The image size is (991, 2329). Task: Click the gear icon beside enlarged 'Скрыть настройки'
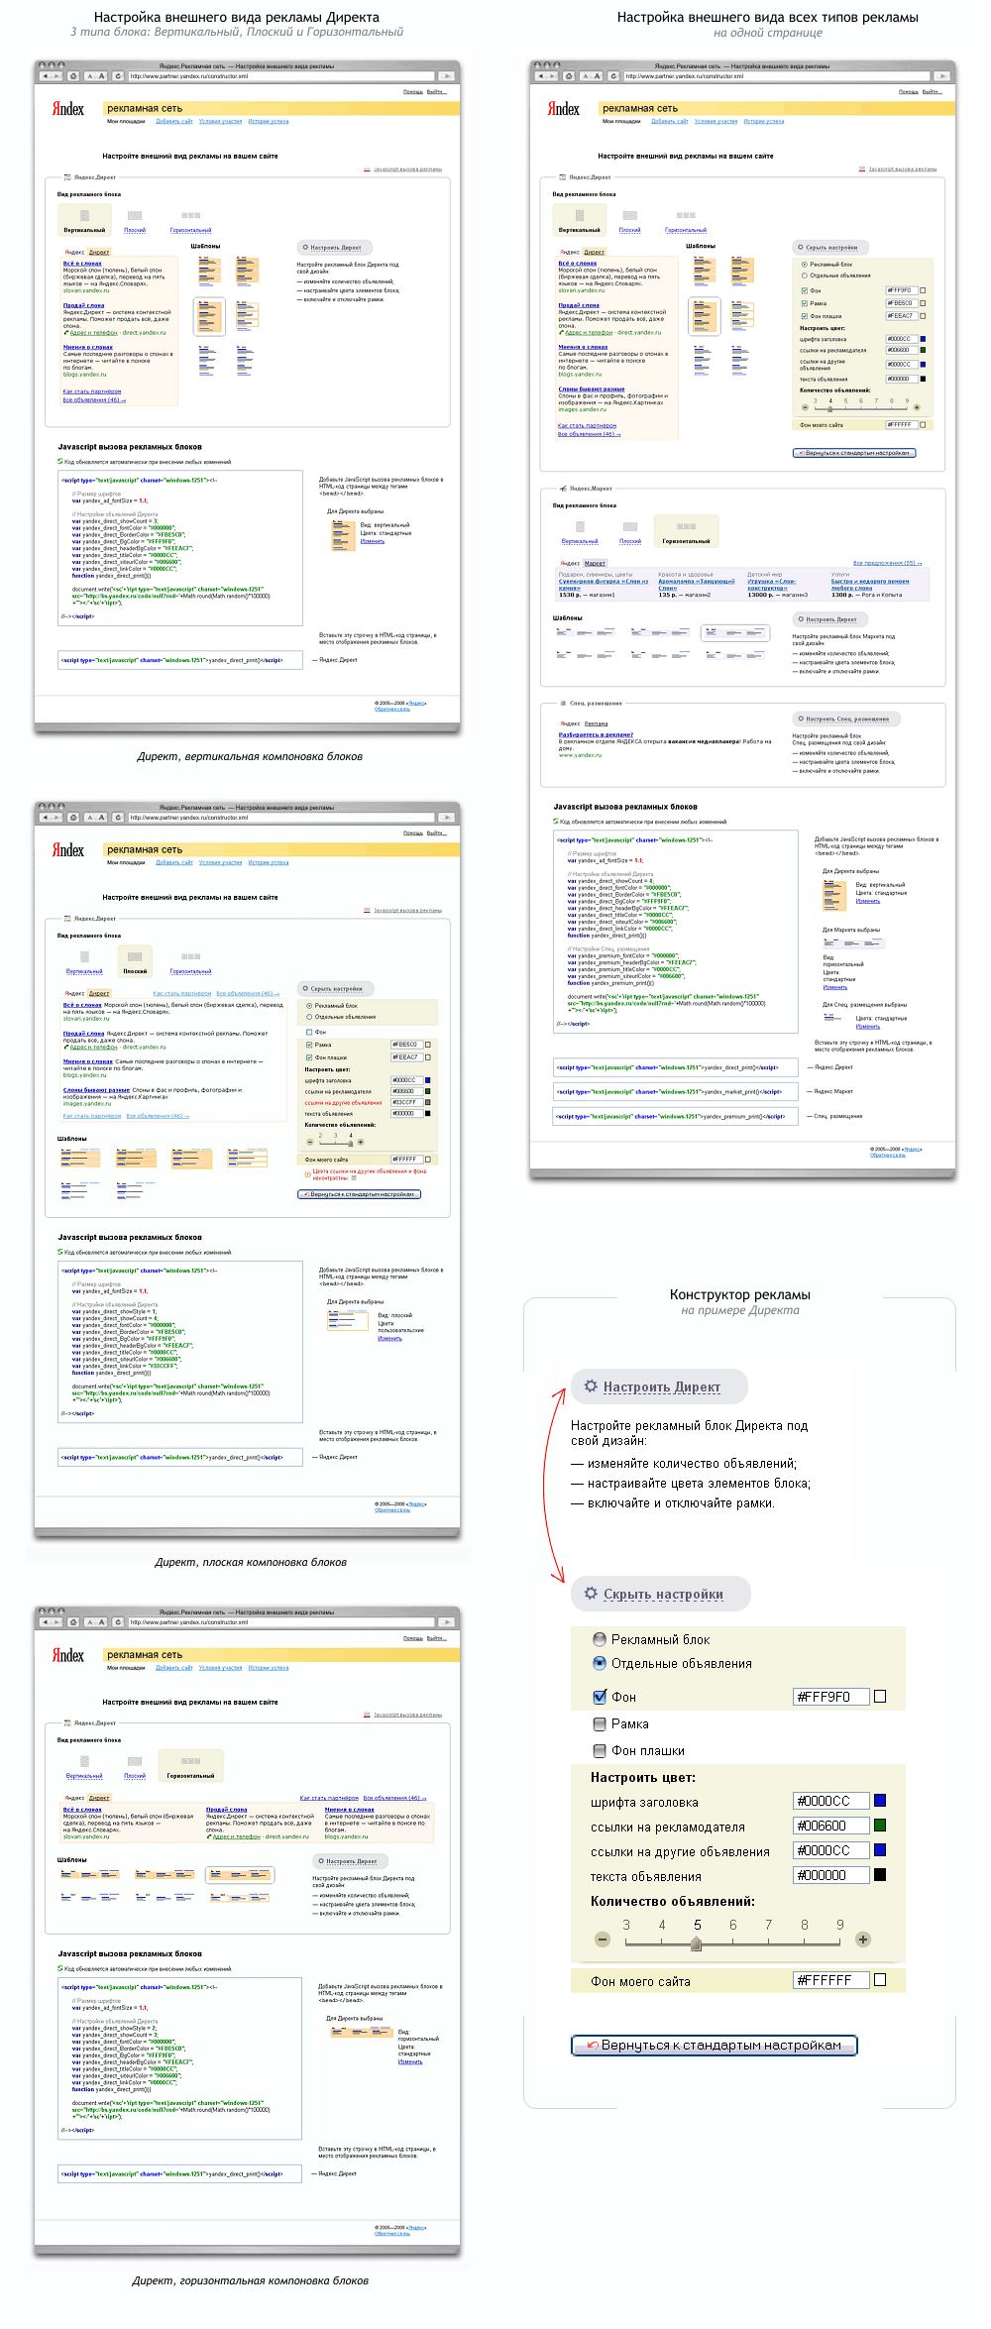pos(591,1593)
